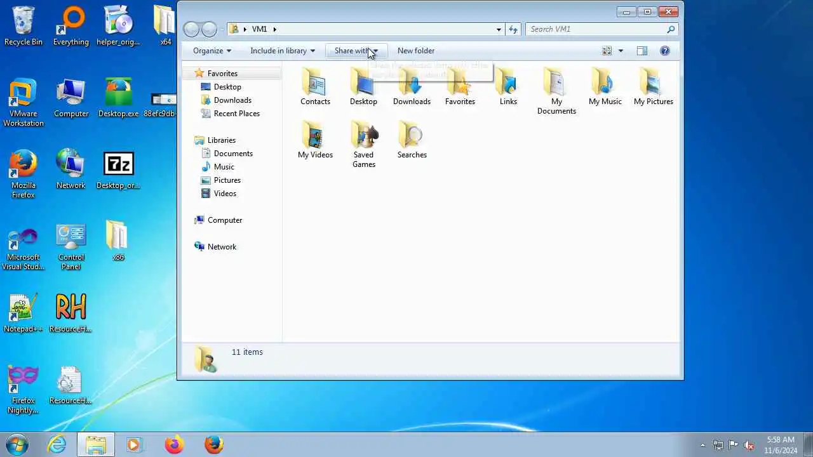Show hidden tray icons arrow
813x457 pixels.
702,445
